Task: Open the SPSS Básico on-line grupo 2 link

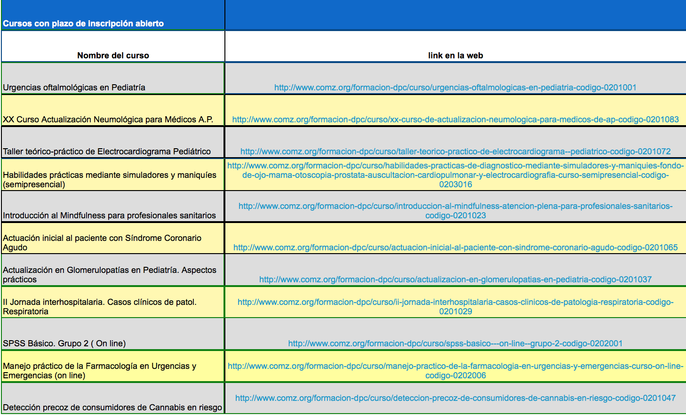Action: point(455,343)
